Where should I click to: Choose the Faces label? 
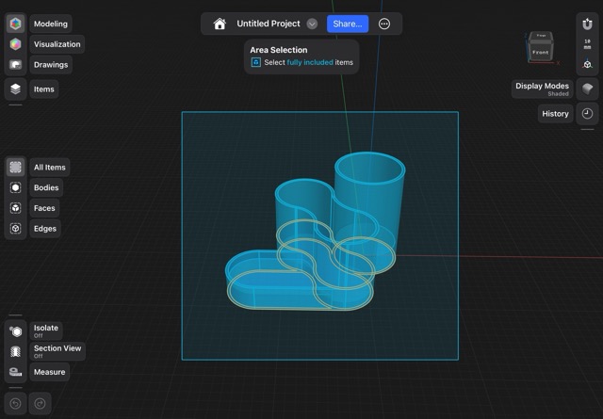click(44, 208)
